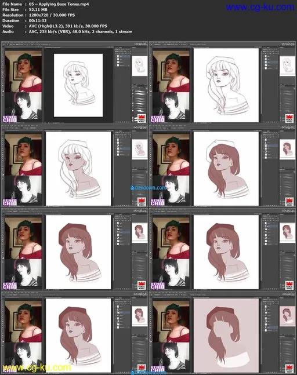Click the 'Resolution' label

[13, 15]
